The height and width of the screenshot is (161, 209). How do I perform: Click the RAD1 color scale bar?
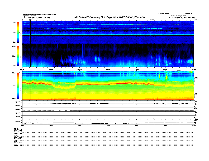[x=18, y=56]
